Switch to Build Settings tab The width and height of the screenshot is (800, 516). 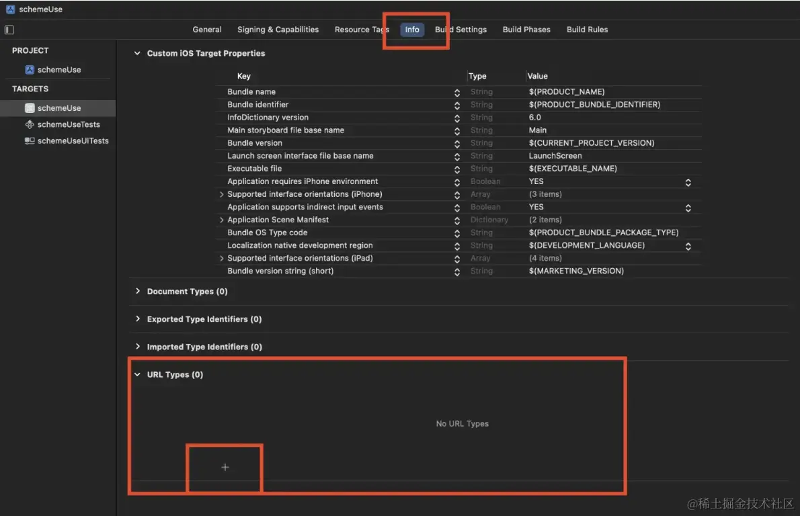coord(461,30)
